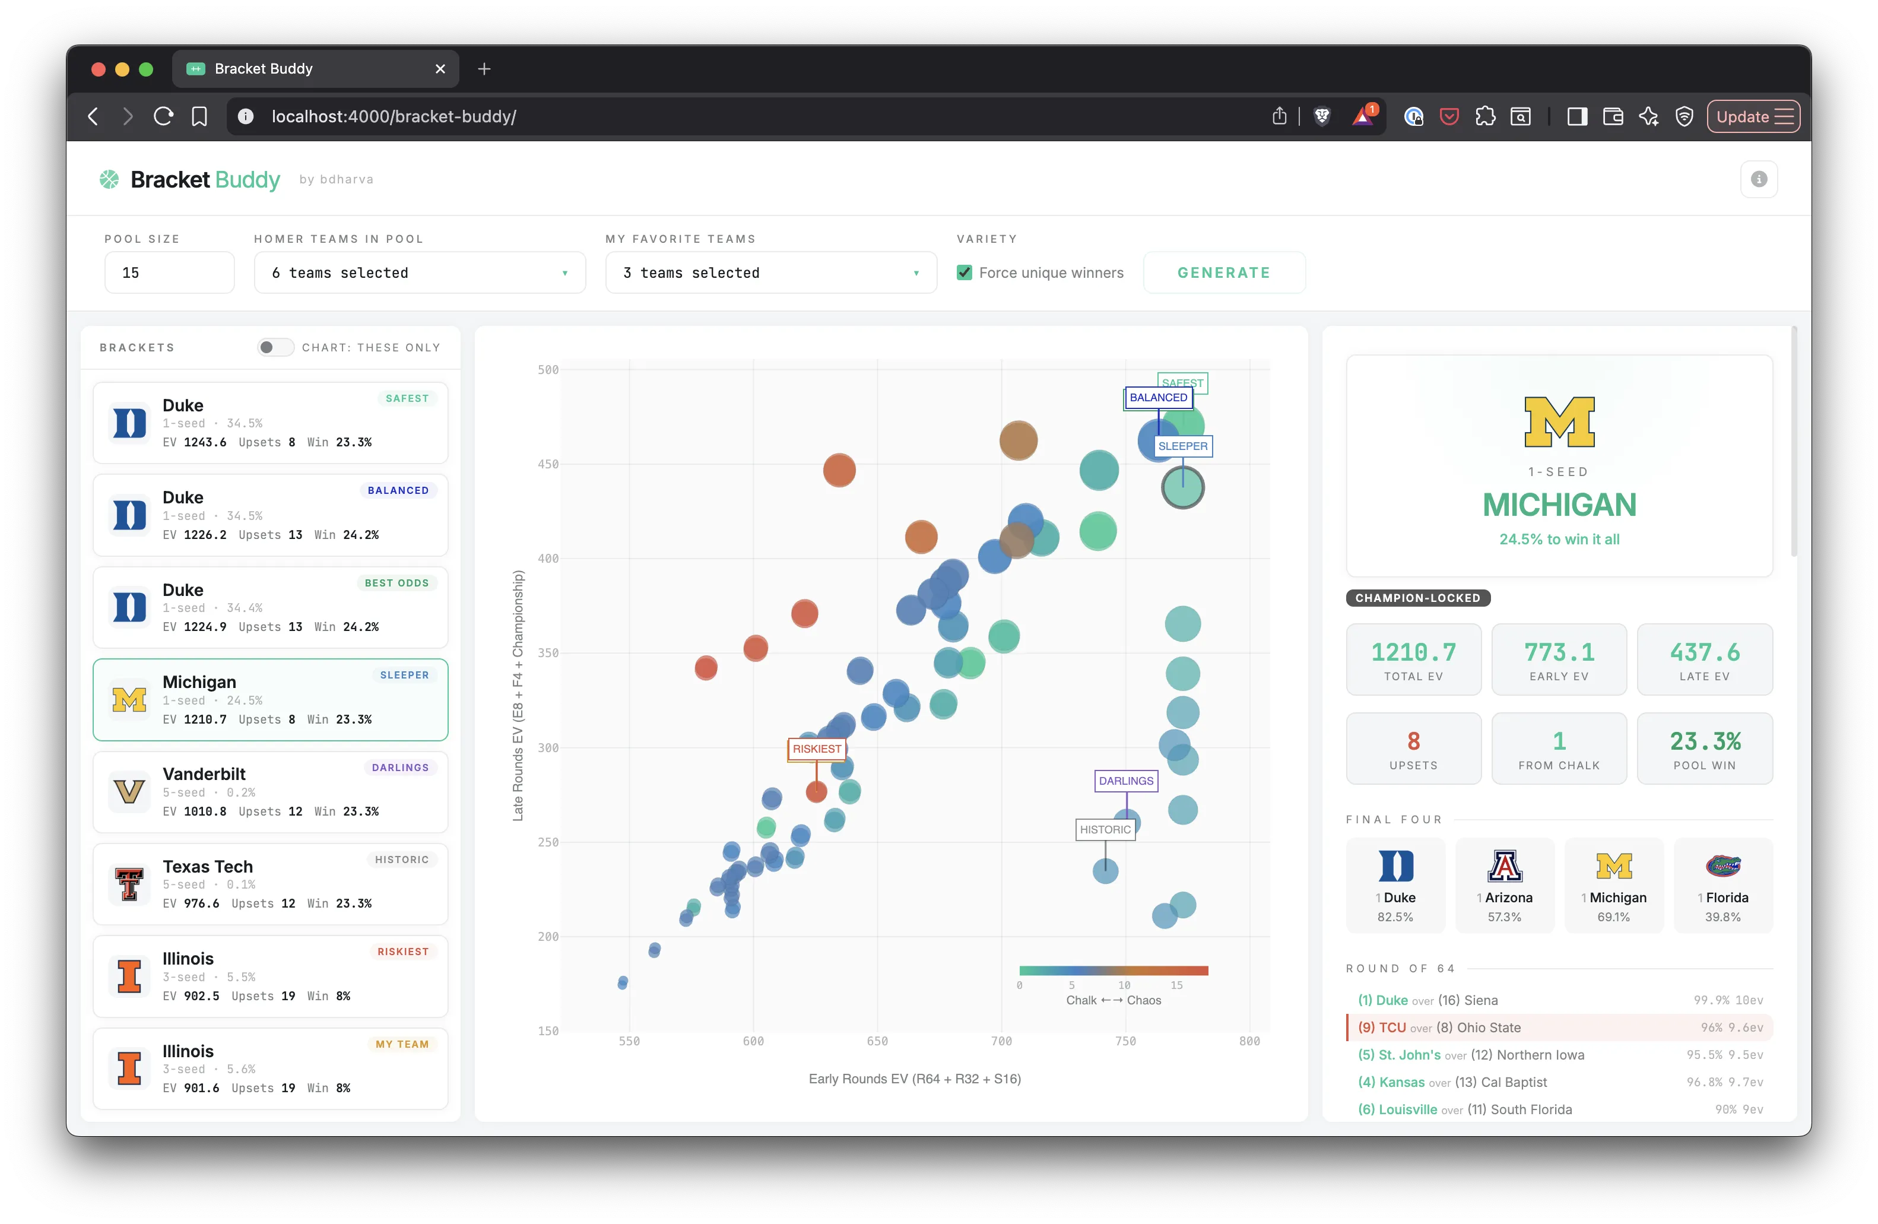Screen dimensions: 1878x1224
Task: Click the info icon in app header
Action: click(x=1758, y=179)
